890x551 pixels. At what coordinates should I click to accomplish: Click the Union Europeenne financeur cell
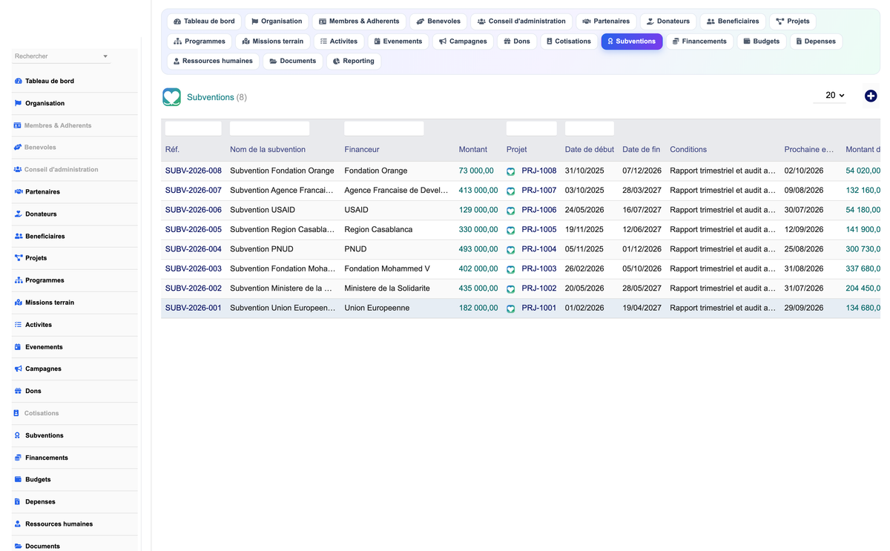[377, 308]
